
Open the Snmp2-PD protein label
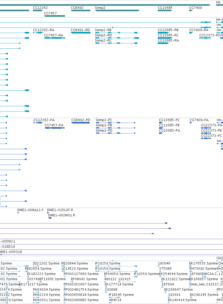click(104, 131)
